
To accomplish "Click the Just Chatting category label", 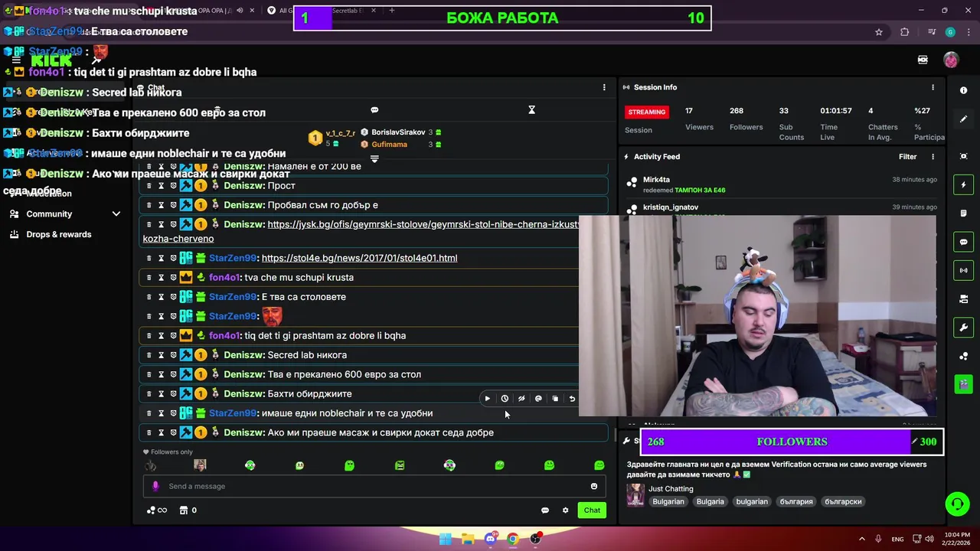I will pos(671,489).
